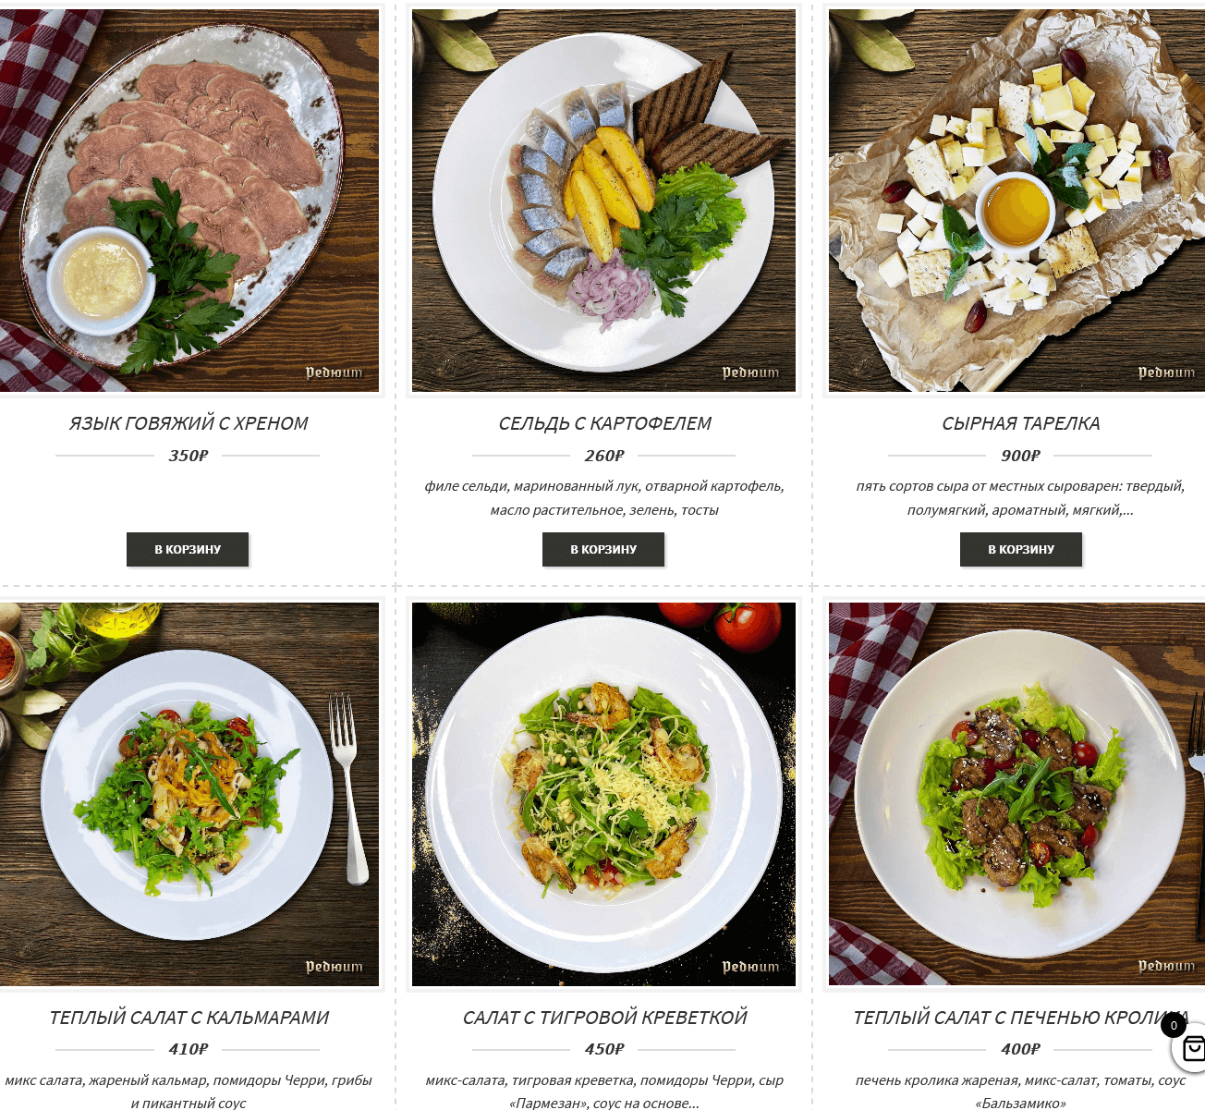Open the Сельдь с картофелем title

(604, 423)
